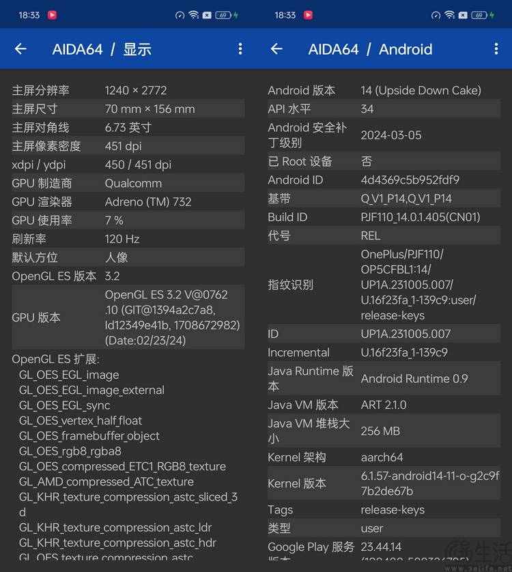This screenshot has height=572, width=512.
Task: Select the 主屏对角线 6.73 英寸 row
Action: point(128,128)
